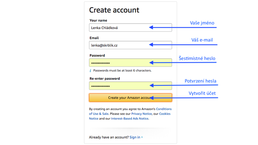Select the Password input field
Viewport: 258px width, 145px height.
(131, 63)
